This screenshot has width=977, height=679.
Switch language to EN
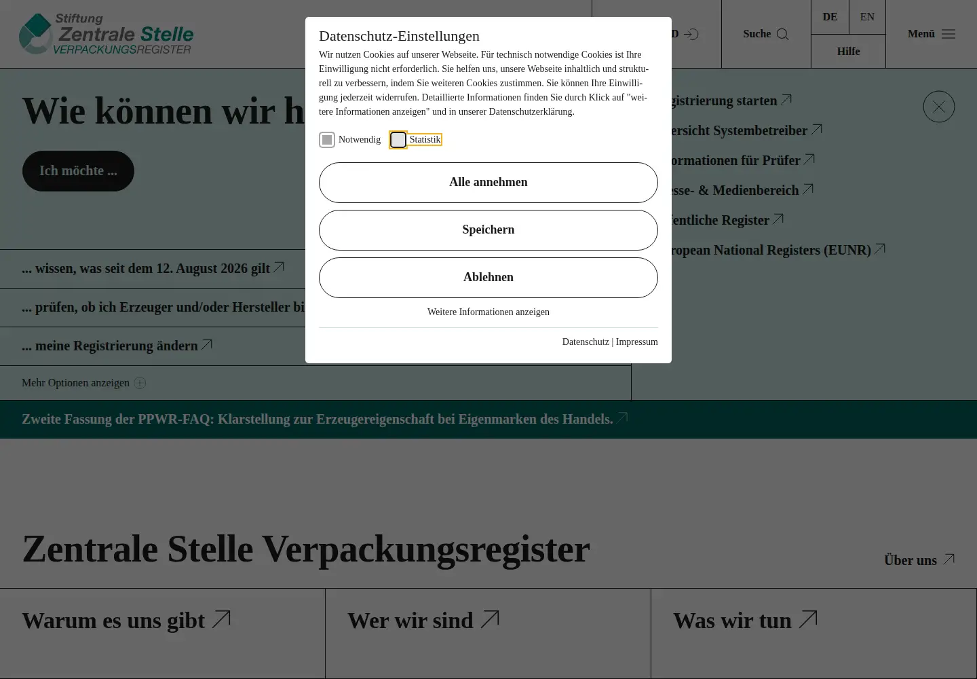tap(867, 17)
